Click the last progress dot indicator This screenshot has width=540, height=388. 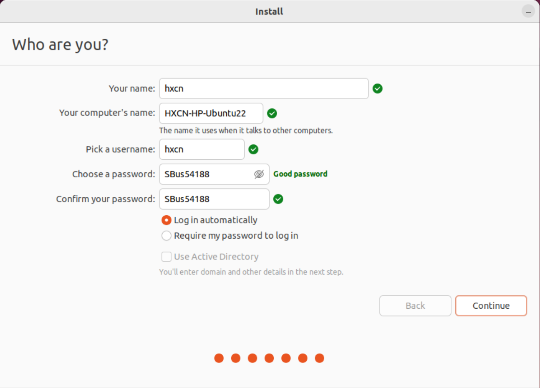(x=320, y=358)
